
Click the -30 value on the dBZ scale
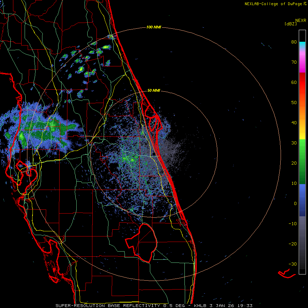(293, 264)
